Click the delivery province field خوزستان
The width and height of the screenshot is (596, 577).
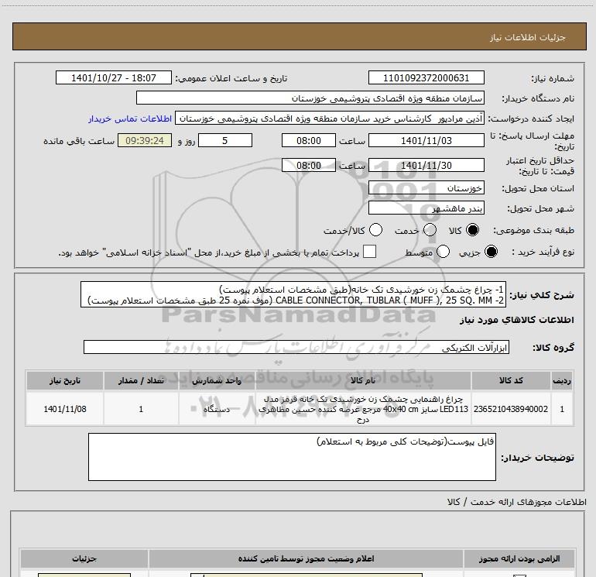pos(426,188)
